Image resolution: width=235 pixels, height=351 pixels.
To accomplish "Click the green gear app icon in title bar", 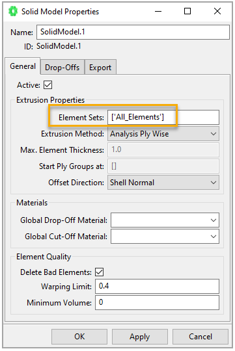I will (x=13, y=11).
